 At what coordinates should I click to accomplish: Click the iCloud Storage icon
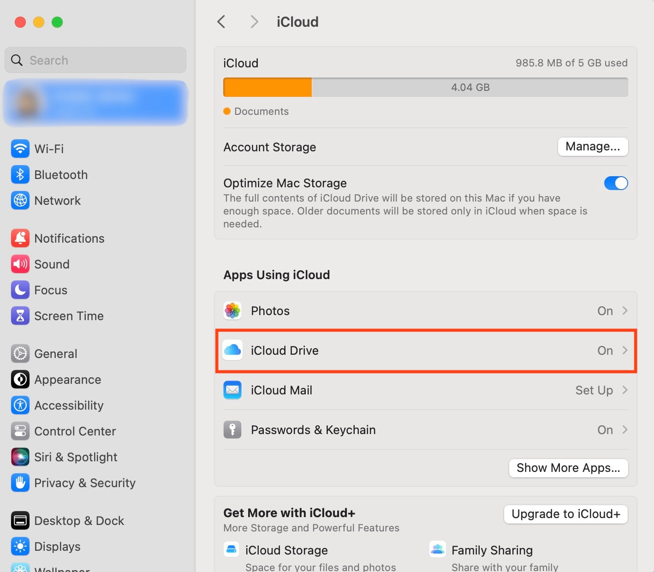coord(231,549)
